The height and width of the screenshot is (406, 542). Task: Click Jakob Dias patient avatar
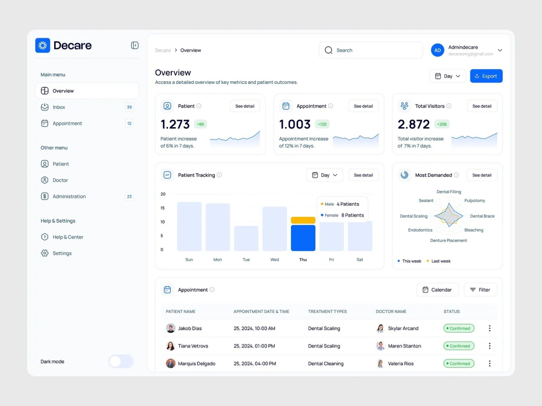click(x=170, y=329)
